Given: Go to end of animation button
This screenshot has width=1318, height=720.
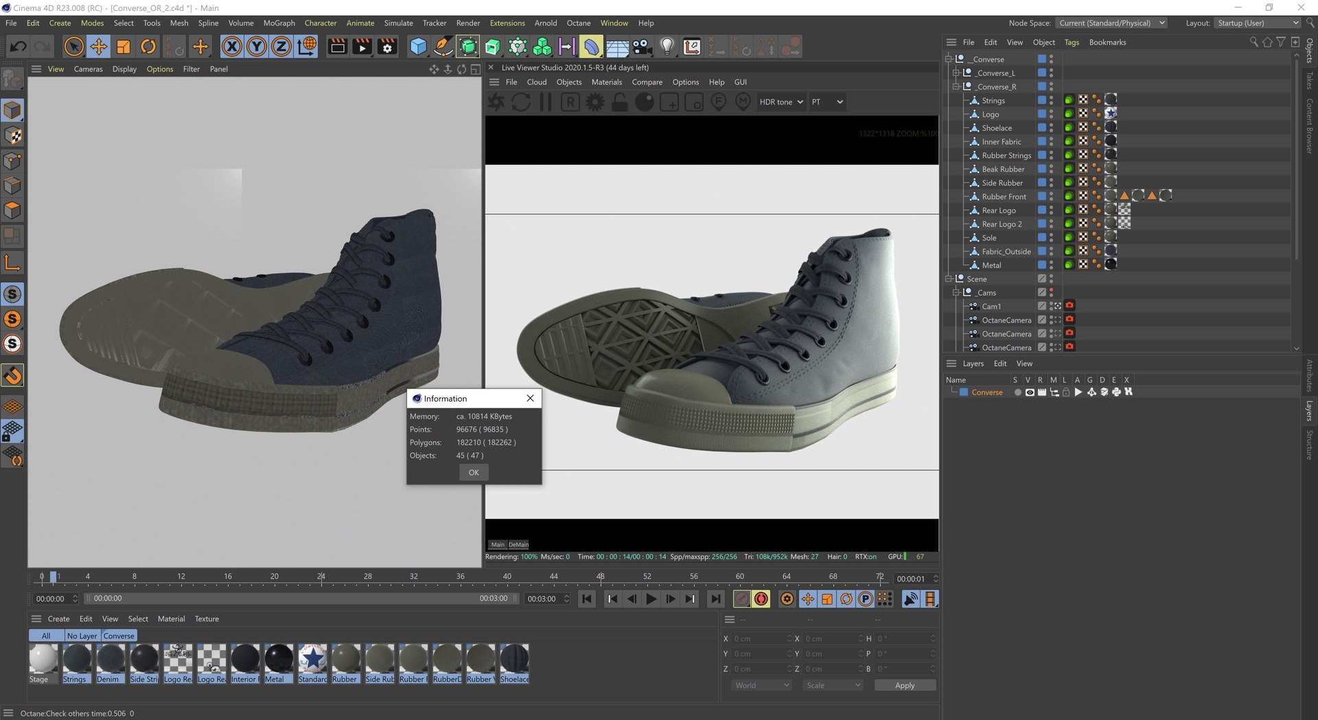Looking at the screenshot, I should click(715, 599).
